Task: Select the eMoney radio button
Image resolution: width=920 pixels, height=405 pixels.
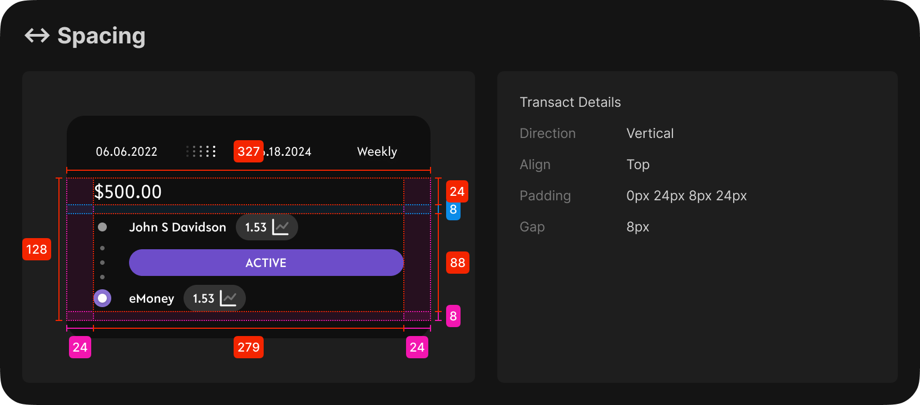Action: [102, 298]
